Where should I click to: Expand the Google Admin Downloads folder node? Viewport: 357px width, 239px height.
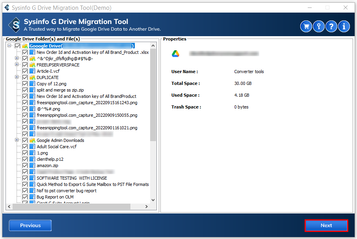click(17, 140)
